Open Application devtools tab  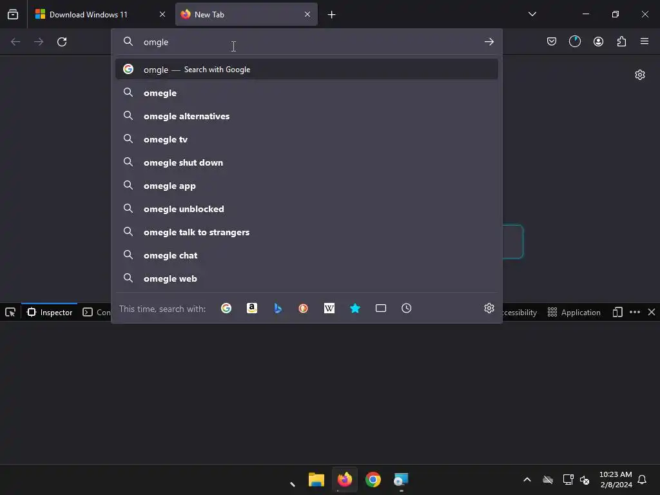[x=574, y=313]
